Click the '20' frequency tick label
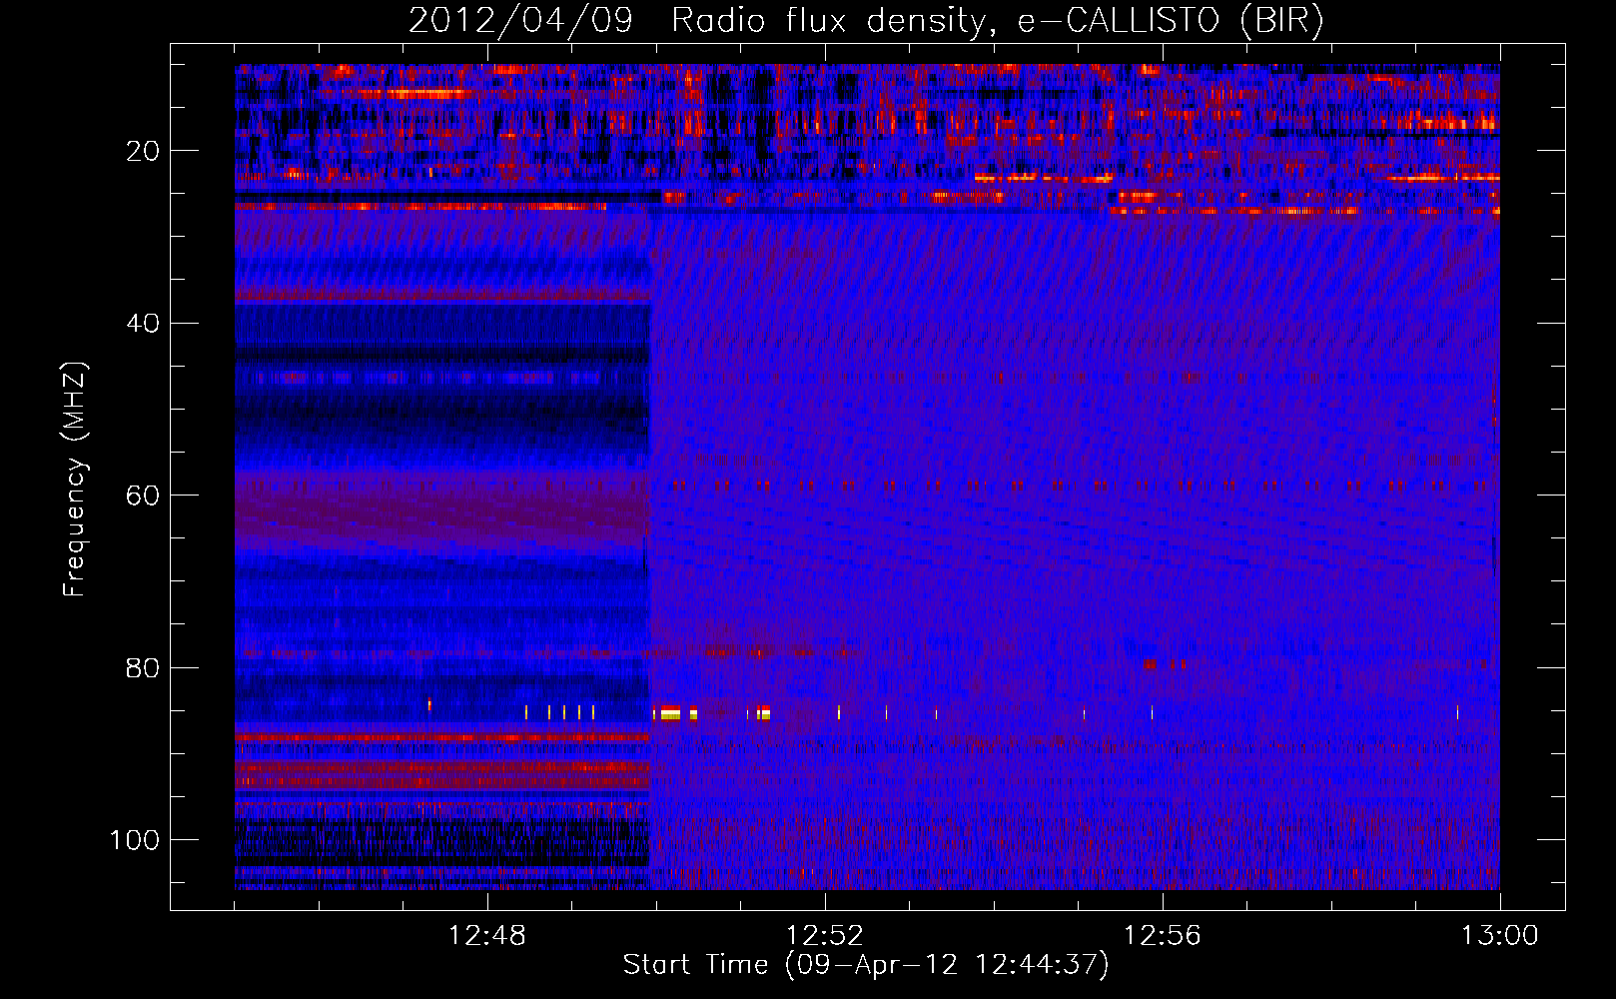This screenshot has height=999, width=1616. coord(144,151)
